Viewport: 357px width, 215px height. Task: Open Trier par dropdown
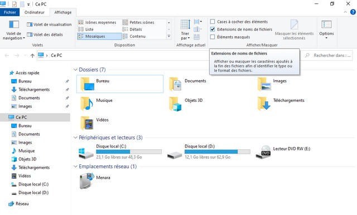coord(185,30)
